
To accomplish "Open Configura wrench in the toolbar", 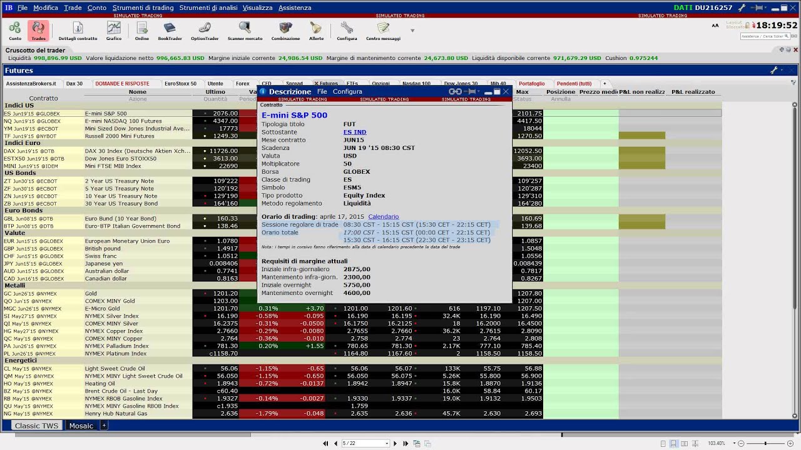I will (x=347, y=31).
